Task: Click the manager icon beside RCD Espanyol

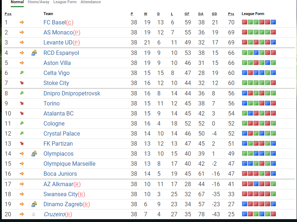Action: coord(34,53)
